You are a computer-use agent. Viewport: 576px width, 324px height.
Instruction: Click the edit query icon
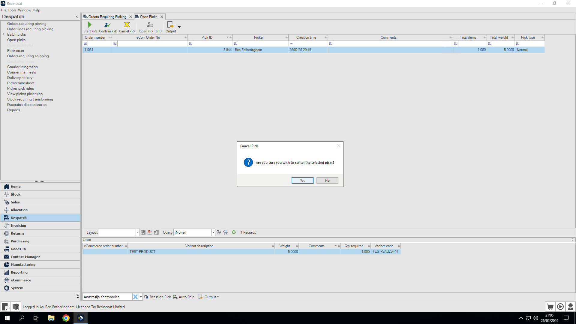(x=219, y=232)
